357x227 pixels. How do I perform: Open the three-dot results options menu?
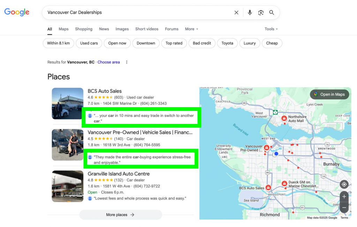(127, 62)
